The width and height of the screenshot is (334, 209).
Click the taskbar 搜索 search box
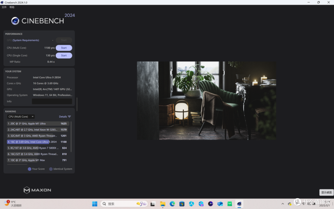tap(124, 204)
